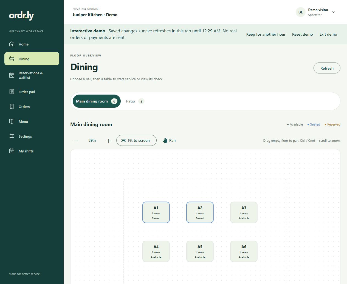The width and height of the screenshot is (347, 284).
Task: Click the Order pad icon in sidebar
Action: click(12, 92)
